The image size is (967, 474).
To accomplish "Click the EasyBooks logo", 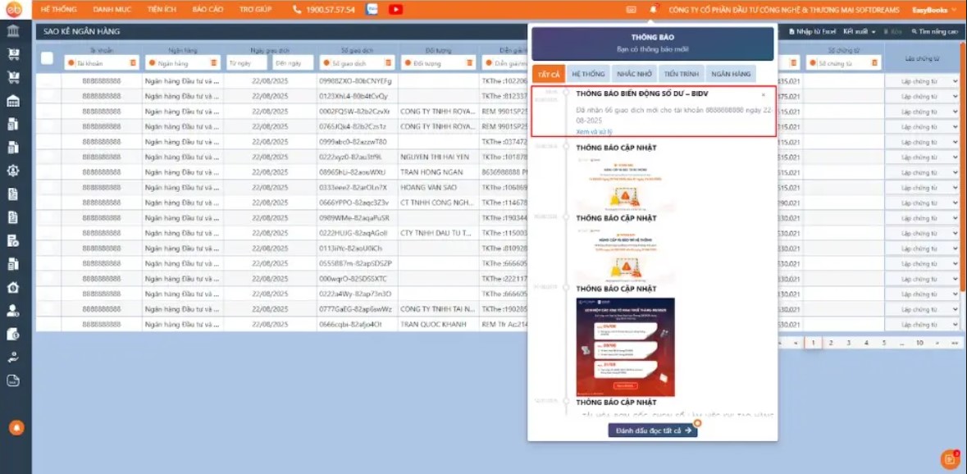I will click(14, 10).
